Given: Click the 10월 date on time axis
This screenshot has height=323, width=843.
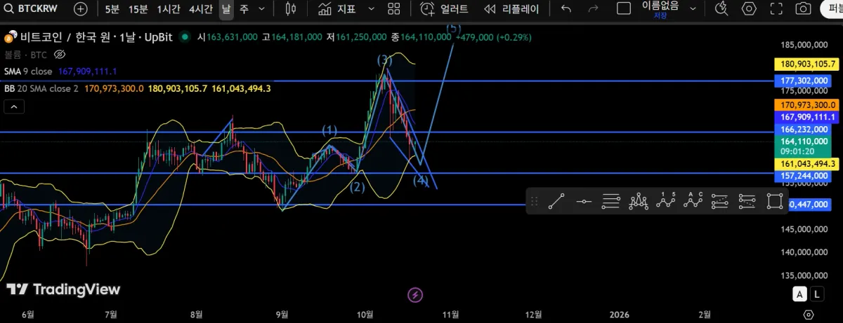Looking at the screenshot, I should pos(365,315).
